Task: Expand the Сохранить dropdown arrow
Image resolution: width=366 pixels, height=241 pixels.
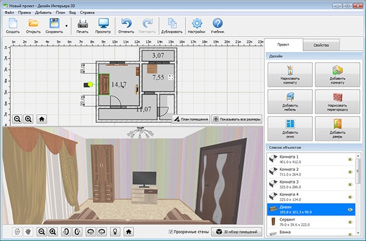Action: click(66, 26)
